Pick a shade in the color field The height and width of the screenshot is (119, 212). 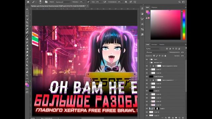click(x=166, y=25)
